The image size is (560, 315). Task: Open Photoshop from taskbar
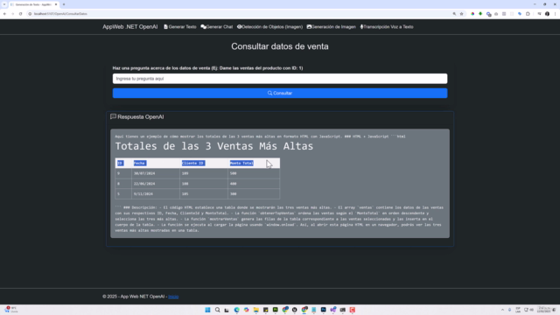point(323,310)
